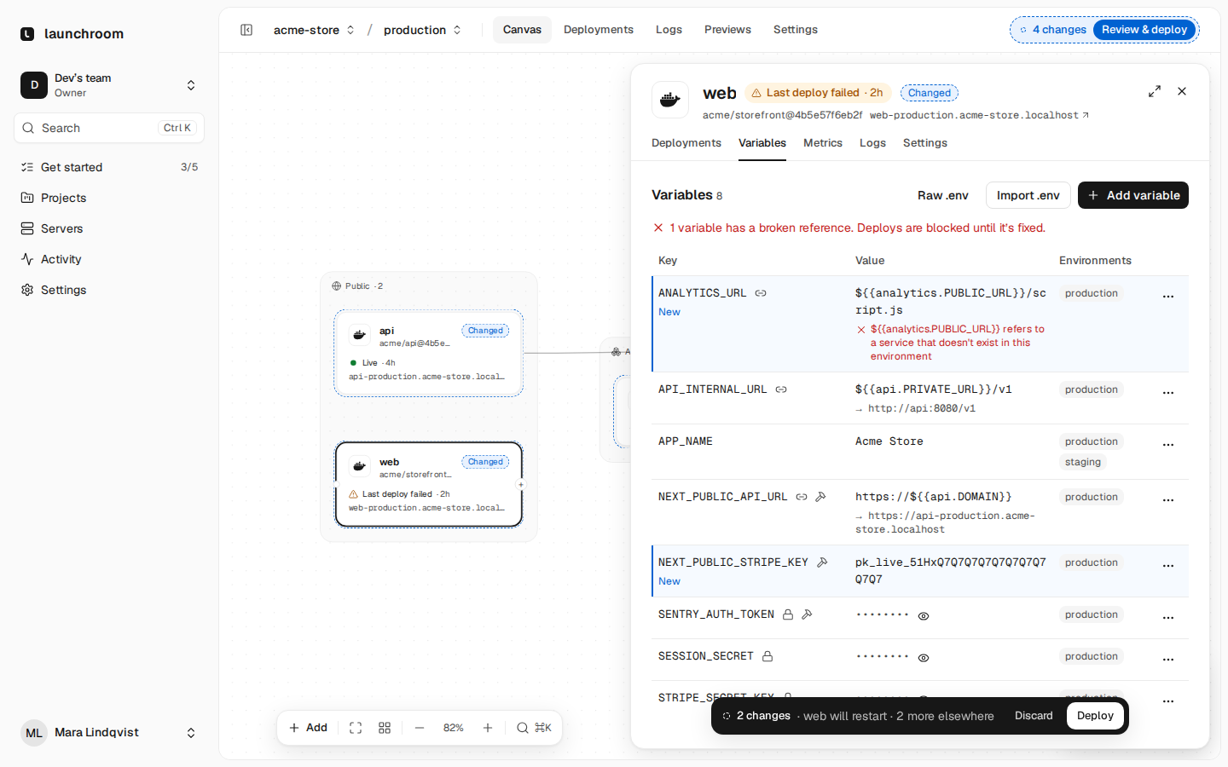
Task: Click the auto-arrange grid icon in canvas toolbar
Action: tap(385, 728)
